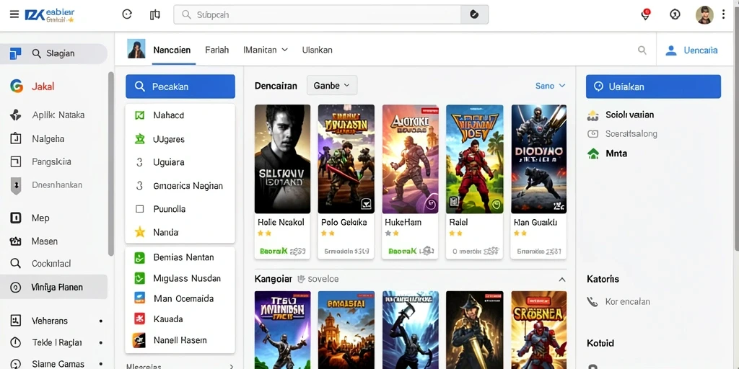The width and height of the screenshot is (739, 369).
Task: Toggle the green Nahacd check icon
Action: coord(139,115)
